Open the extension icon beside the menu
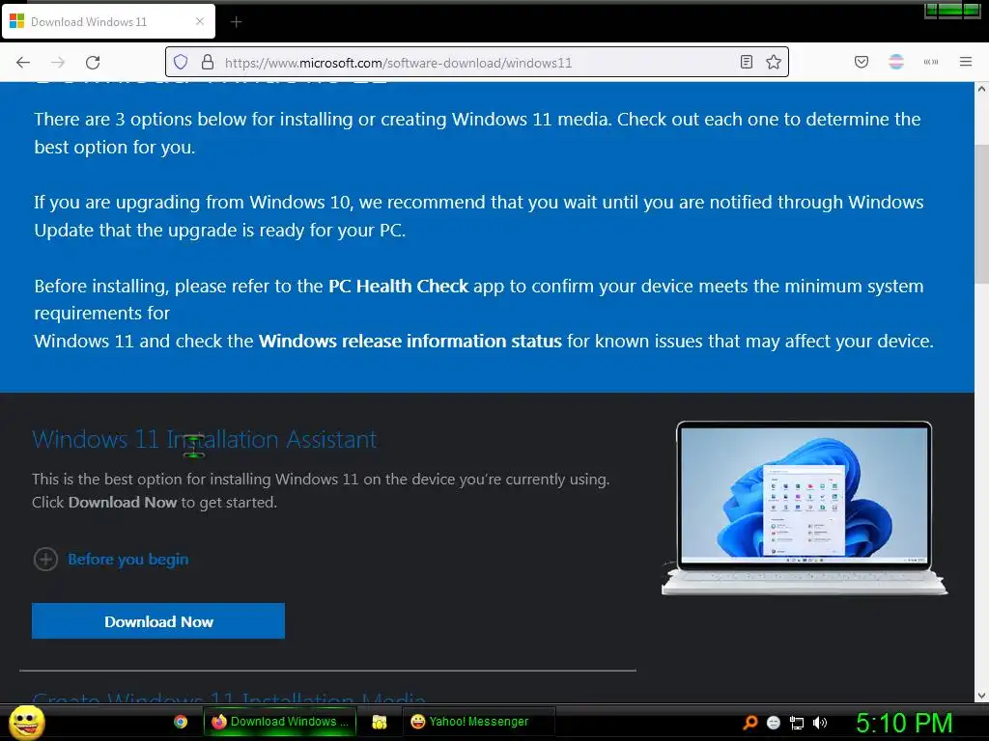The height and width of the screenshot is (741, 989). (x=930, y=62)
